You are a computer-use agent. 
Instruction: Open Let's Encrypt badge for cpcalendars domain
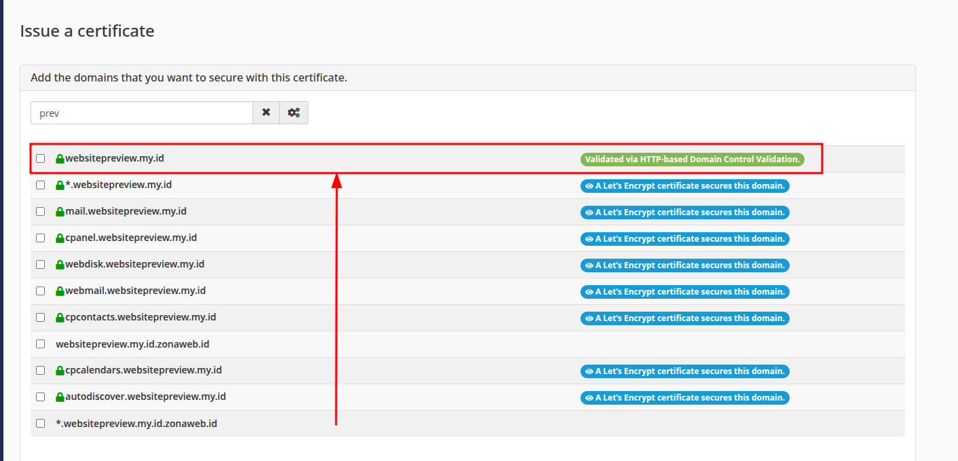[x=685, y=371]
